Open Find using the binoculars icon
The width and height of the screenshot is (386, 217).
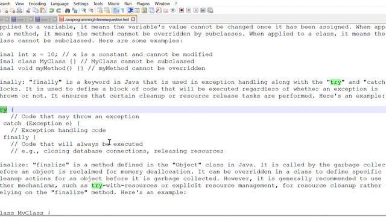pos(68,11)
